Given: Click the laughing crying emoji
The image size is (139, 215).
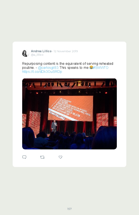Looking at the screenshot, I should pos(91,67).
